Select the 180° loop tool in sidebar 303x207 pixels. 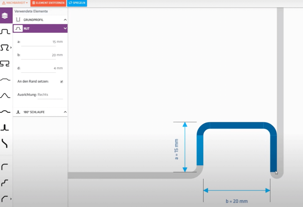(x=5, y=127)
